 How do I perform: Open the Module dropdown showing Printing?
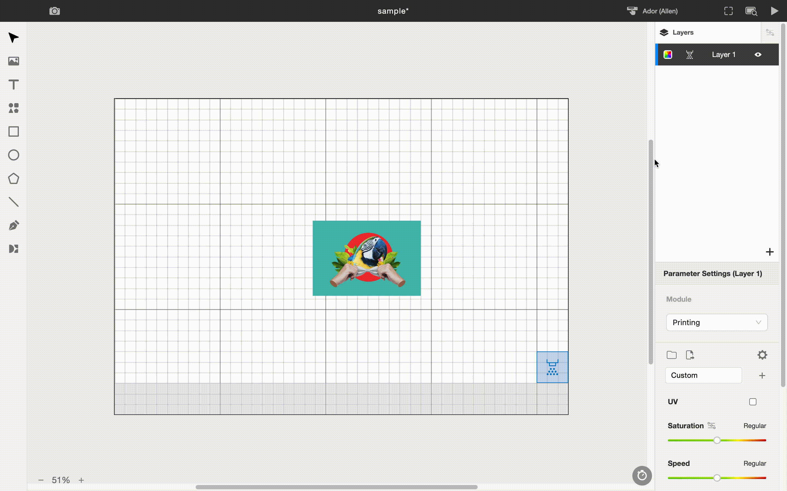(717, 322)
